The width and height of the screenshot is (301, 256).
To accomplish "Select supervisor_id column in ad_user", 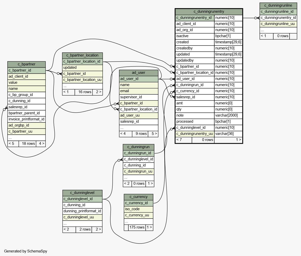I will 139,97.
